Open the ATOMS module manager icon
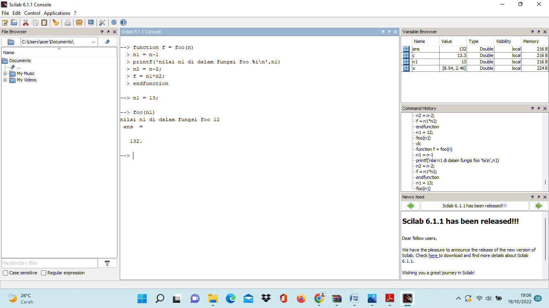The height and width of the screenshot is (308, 549). [x=79, y=22]
